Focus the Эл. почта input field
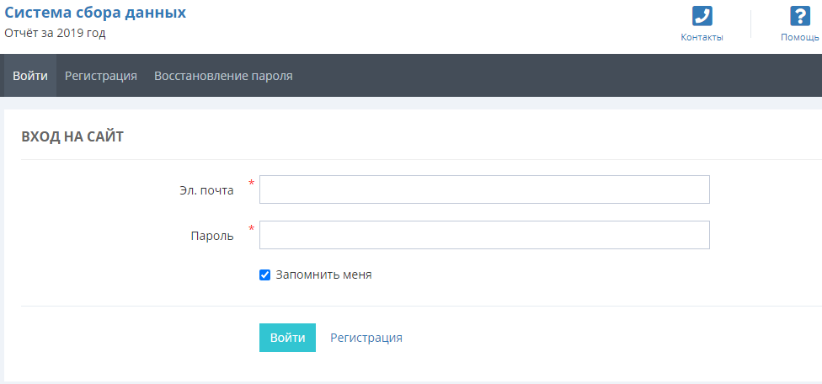Image resolution: width=822 pixels, height=384 pixels. click(x=484, y=189)
